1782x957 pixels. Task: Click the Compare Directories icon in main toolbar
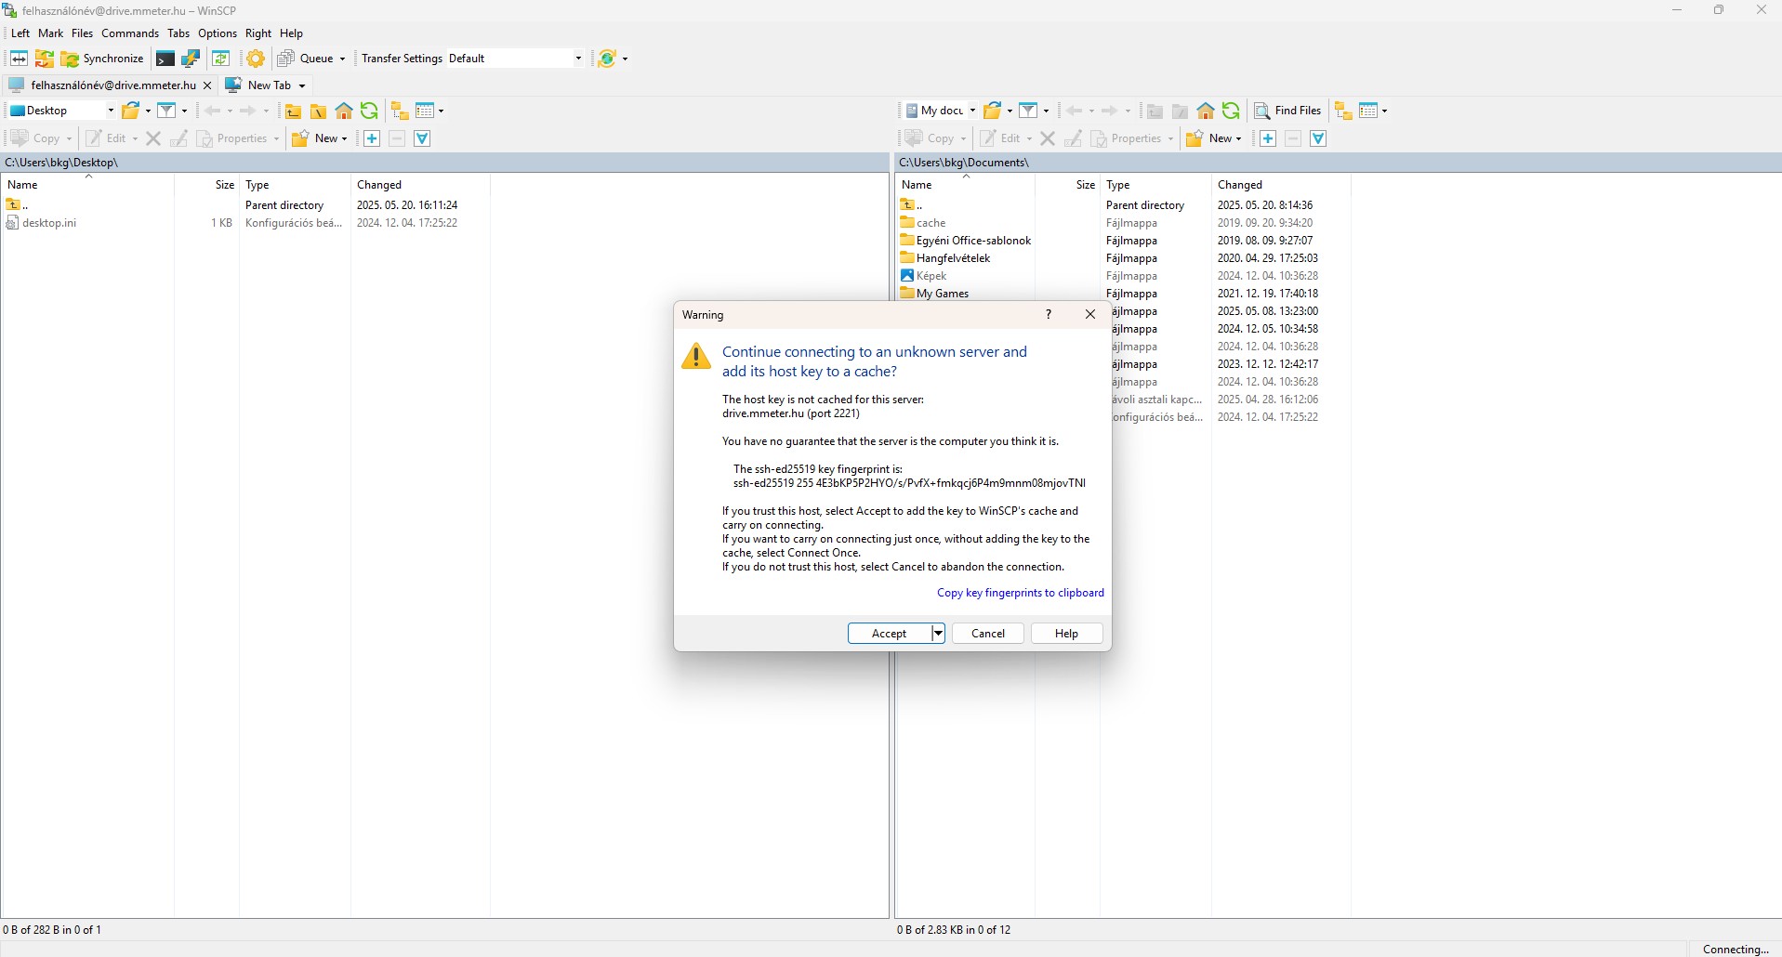click(x=19, y=59)
